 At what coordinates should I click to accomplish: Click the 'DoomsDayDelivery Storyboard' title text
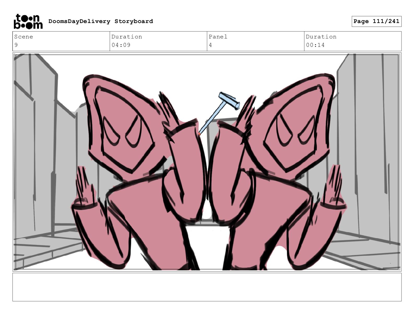coord(101,21)
